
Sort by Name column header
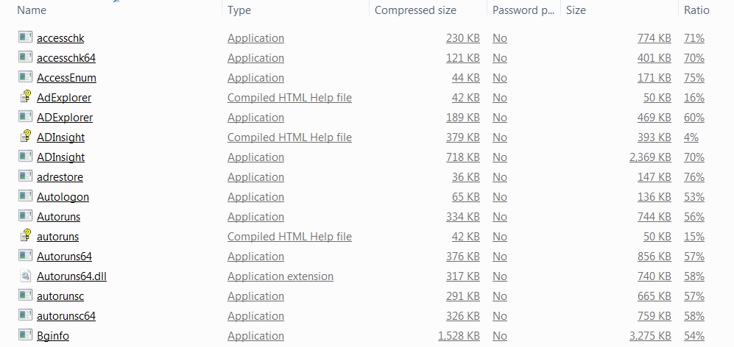click(32, 10)
